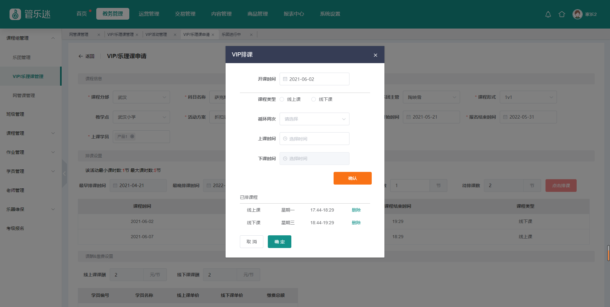610x307 pixels.
Task: Select the 线下课 radio button
Action: 314,99
